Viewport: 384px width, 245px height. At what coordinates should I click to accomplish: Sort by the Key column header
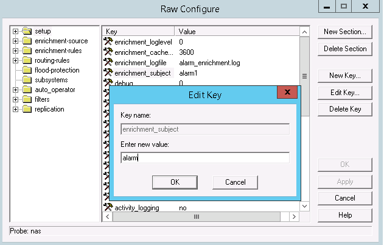click(x=138, y=32)
